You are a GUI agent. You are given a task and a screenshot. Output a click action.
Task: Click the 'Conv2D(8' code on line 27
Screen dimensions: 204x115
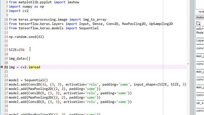[36, 93]
